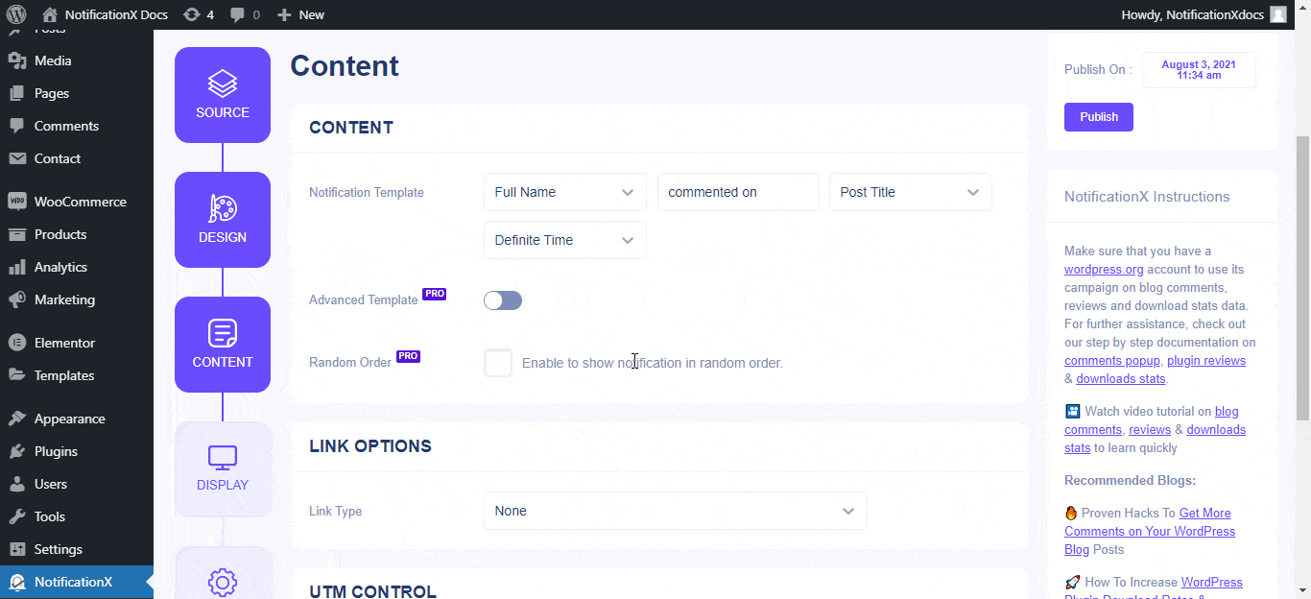
Task: Click the Advanced Template PRO badge
Action: (x=434, y=295)
